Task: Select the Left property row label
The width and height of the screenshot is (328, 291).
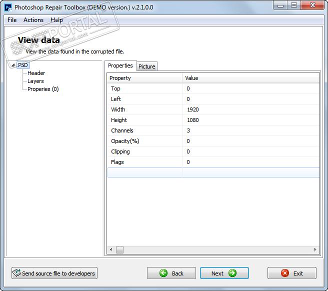Action: click(x=116, y=99)
